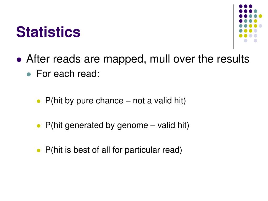Select the 'For each read:' text line

(68, 74)
